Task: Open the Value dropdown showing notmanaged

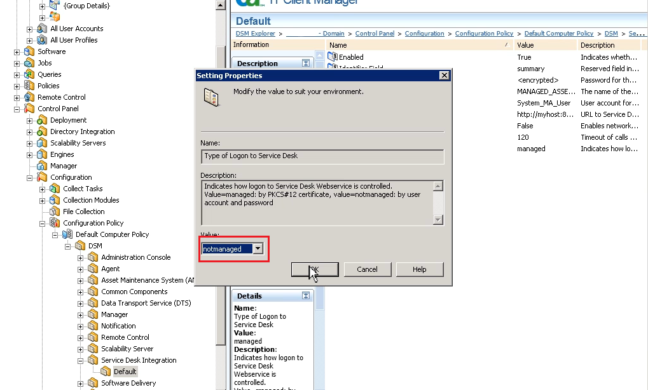Action: click(x=258, y=248)
